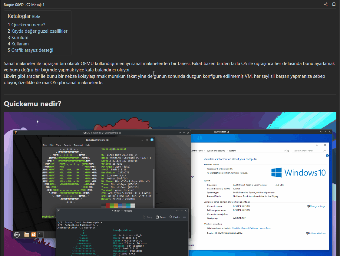This screenshot has width=340, height=256.
Task: Open View menu in the linuxmint terminal
Action: coord(59,145)
